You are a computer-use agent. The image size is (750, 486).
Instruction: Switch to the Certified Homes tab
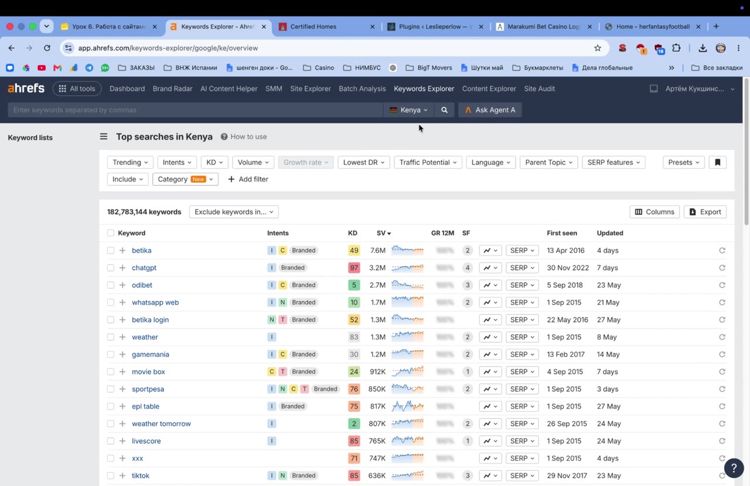(x=326, y=26)
